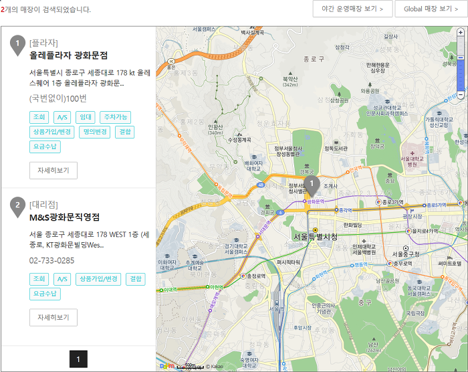Image resolution: width=468 pixels, height=372 pixels.
Task: Click the 광화문역 station label on map
Action: pos(316,201)
